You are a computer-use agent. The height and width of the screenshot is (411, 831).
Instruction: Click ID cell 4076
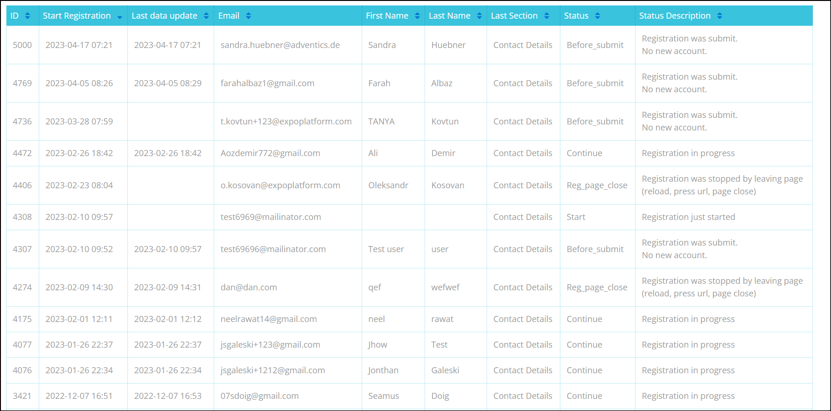pos(22,370)
